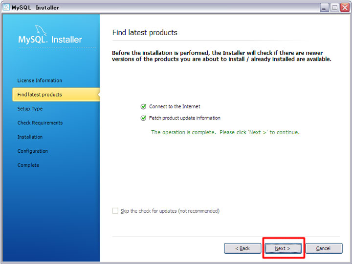The image size is (352, 264).
Task: Click the bold installer description paragraph
Action: click(x=221, y=56)
